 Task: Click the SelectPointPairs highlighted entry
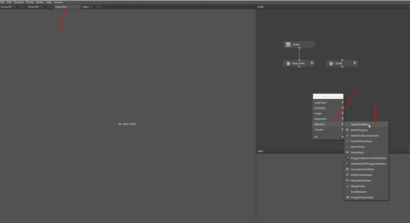point(359,124)
